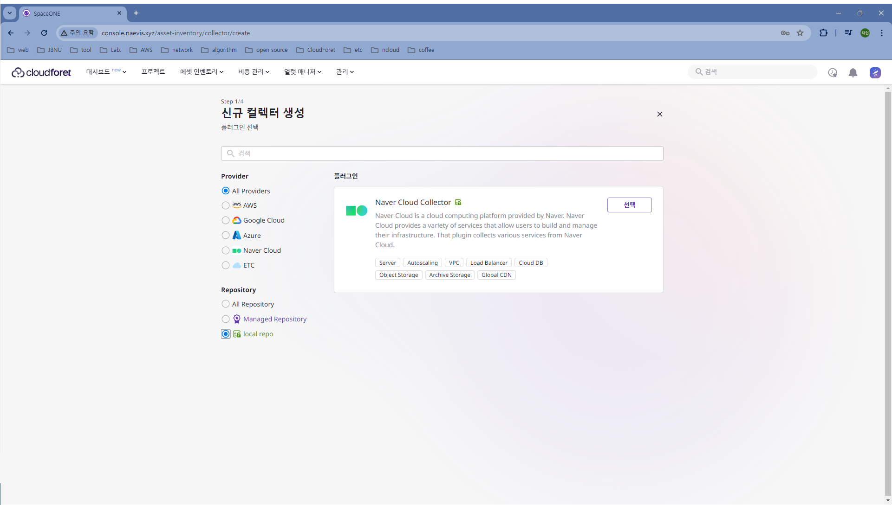
Task: Expand the 얼럿 매니저 dropdown menu
Action: (x=302, y=72)
